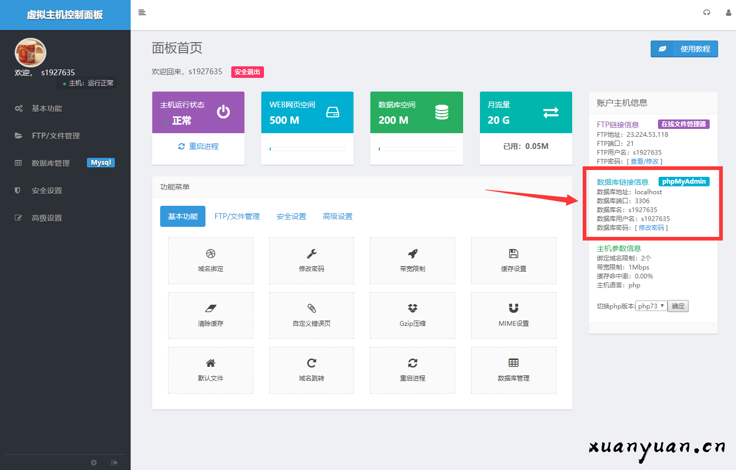Click the edit icon beside 高级设置
The width and height of the screenshot is (736, 470).
18,218
